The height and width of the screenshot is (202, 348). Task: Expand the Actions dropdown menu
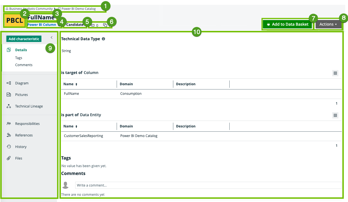coord(328,24)
